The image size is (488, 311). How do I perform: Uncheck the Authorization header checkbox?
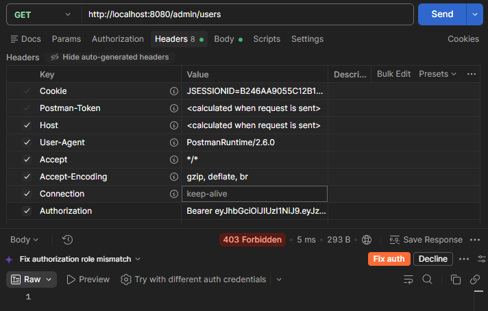click(27, 211)
